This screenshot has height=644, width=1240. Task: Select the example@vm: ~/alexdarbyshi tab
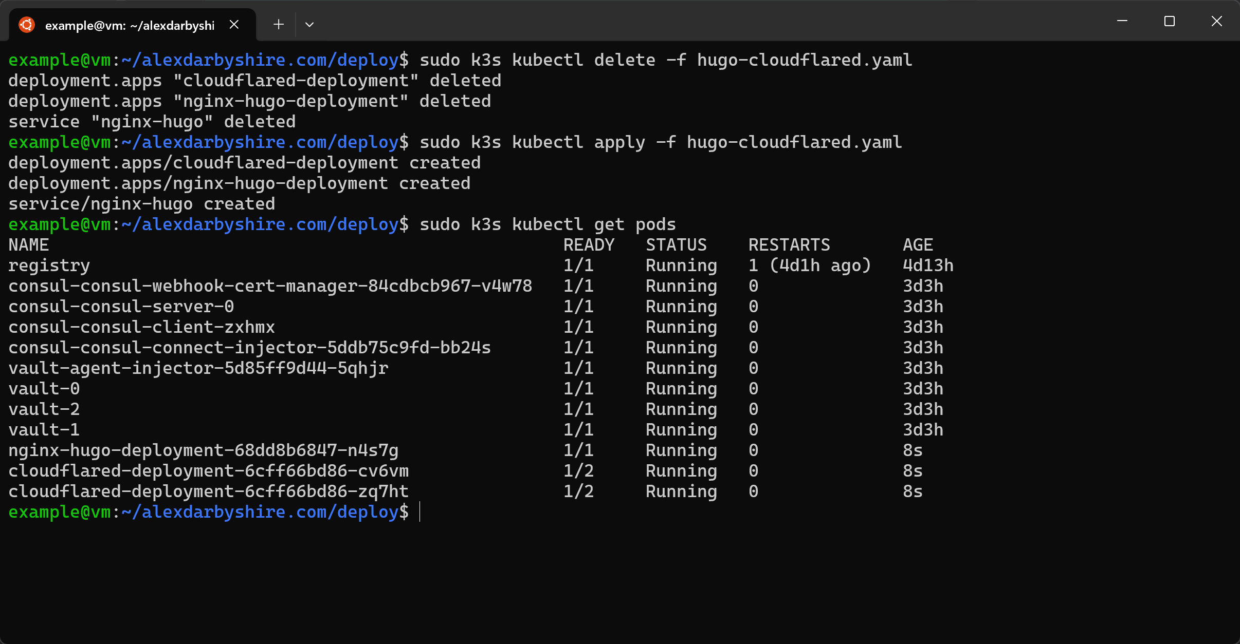133,25
